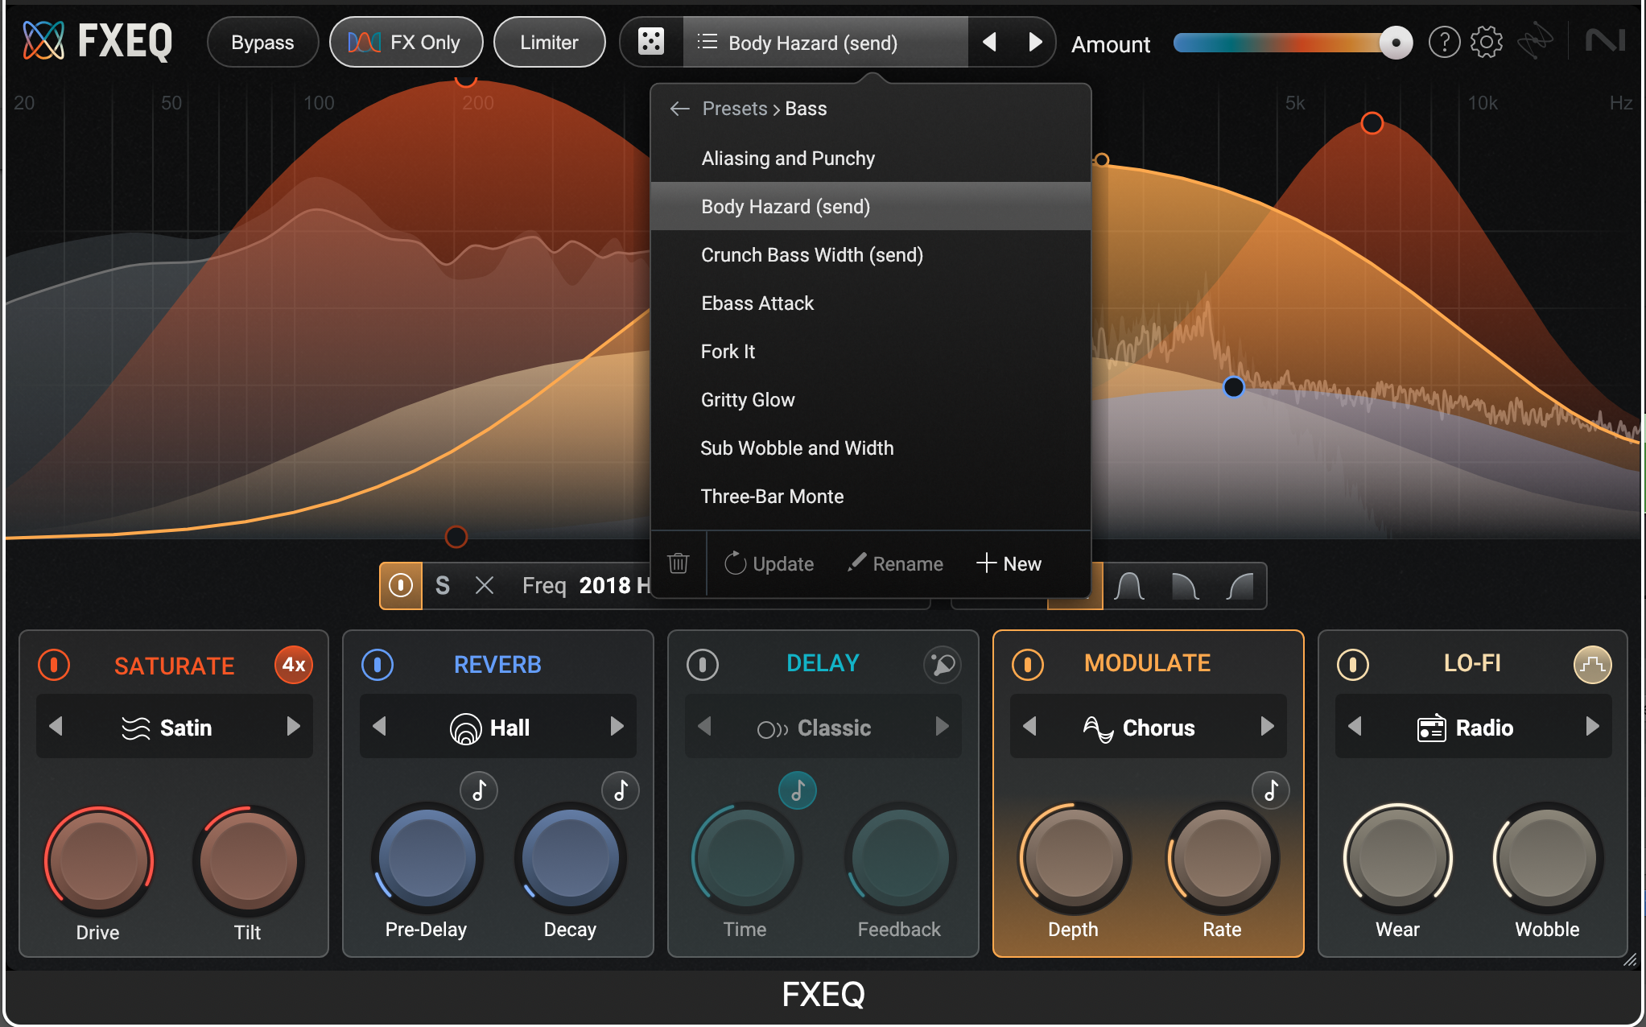Select the Gritty Glow preset
The image size is (1646, 1027).
pyautogui.click(x=748, y=400)
